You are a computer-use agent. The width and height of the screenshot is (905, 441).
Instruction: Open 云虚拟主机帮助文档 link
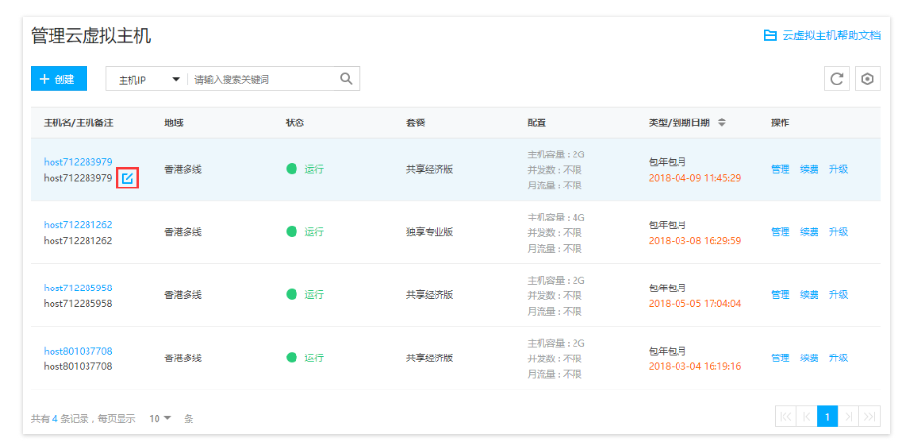click(821, 35)
